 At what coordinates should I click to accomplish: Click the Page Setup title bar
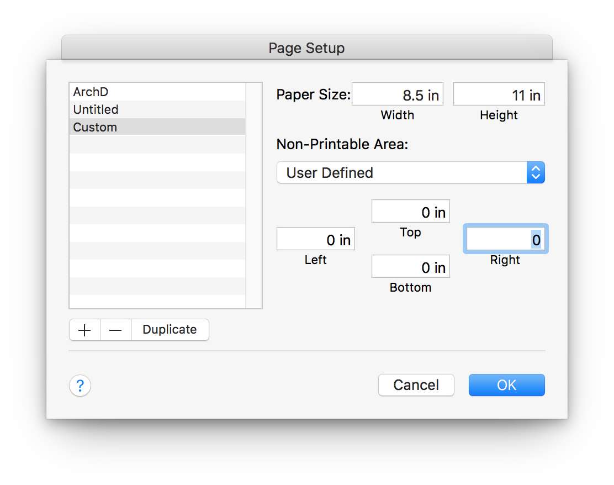pyautogui.click(x=306, y=48)
